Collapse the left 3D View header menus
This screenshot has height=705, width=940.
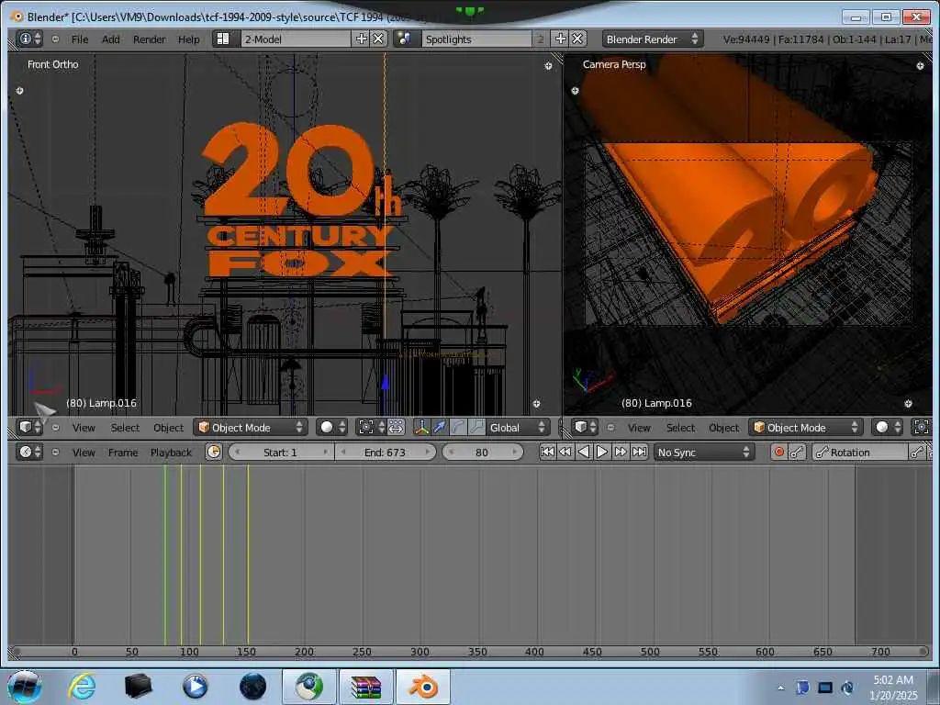tap(55, 428)
